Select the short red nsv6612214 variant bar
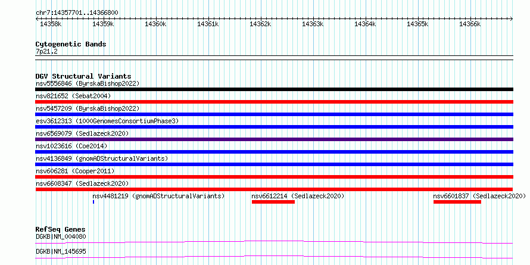Image resolution: width=530 pixels, height=265 pixels. (x=273, y=202)
